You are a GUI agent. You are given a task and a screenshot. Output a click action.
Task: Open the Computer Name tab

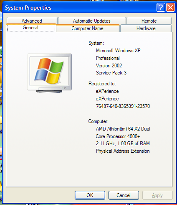click(88, 28)
